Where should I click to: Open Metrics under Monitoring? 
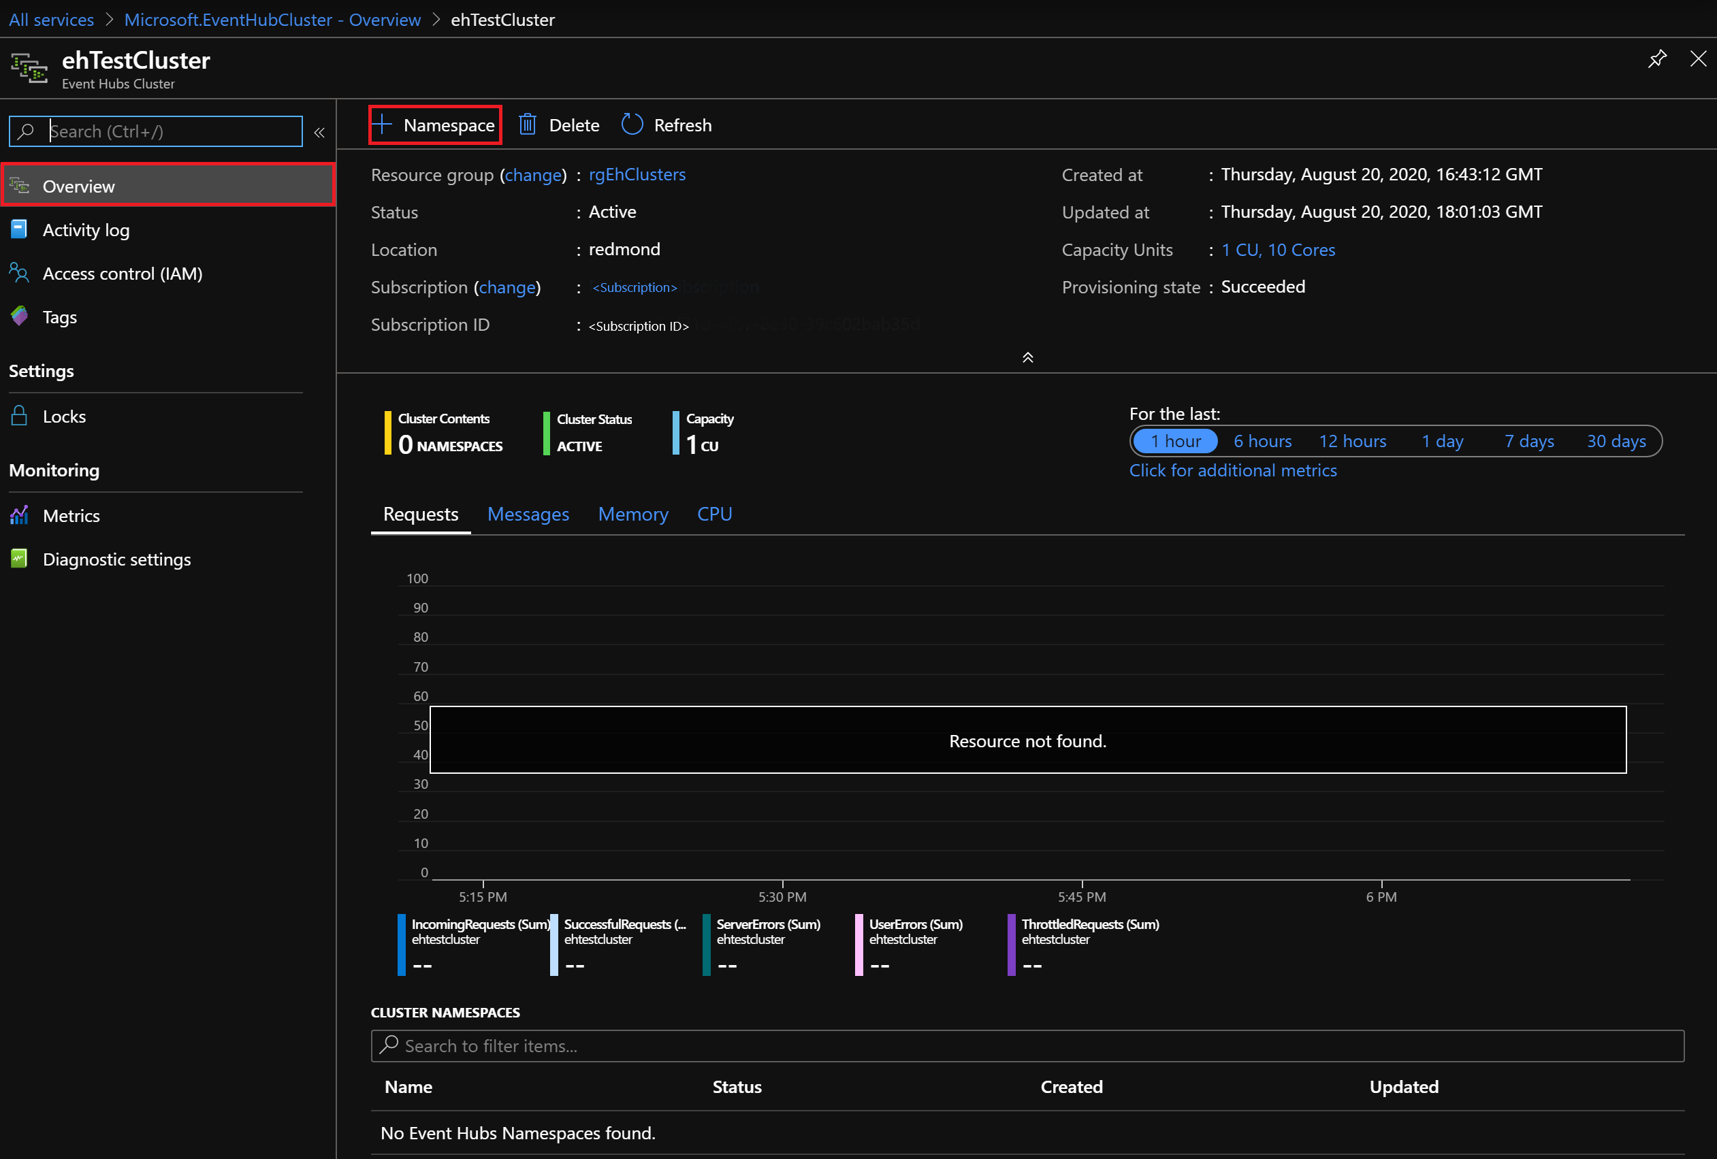pos(70,515)
